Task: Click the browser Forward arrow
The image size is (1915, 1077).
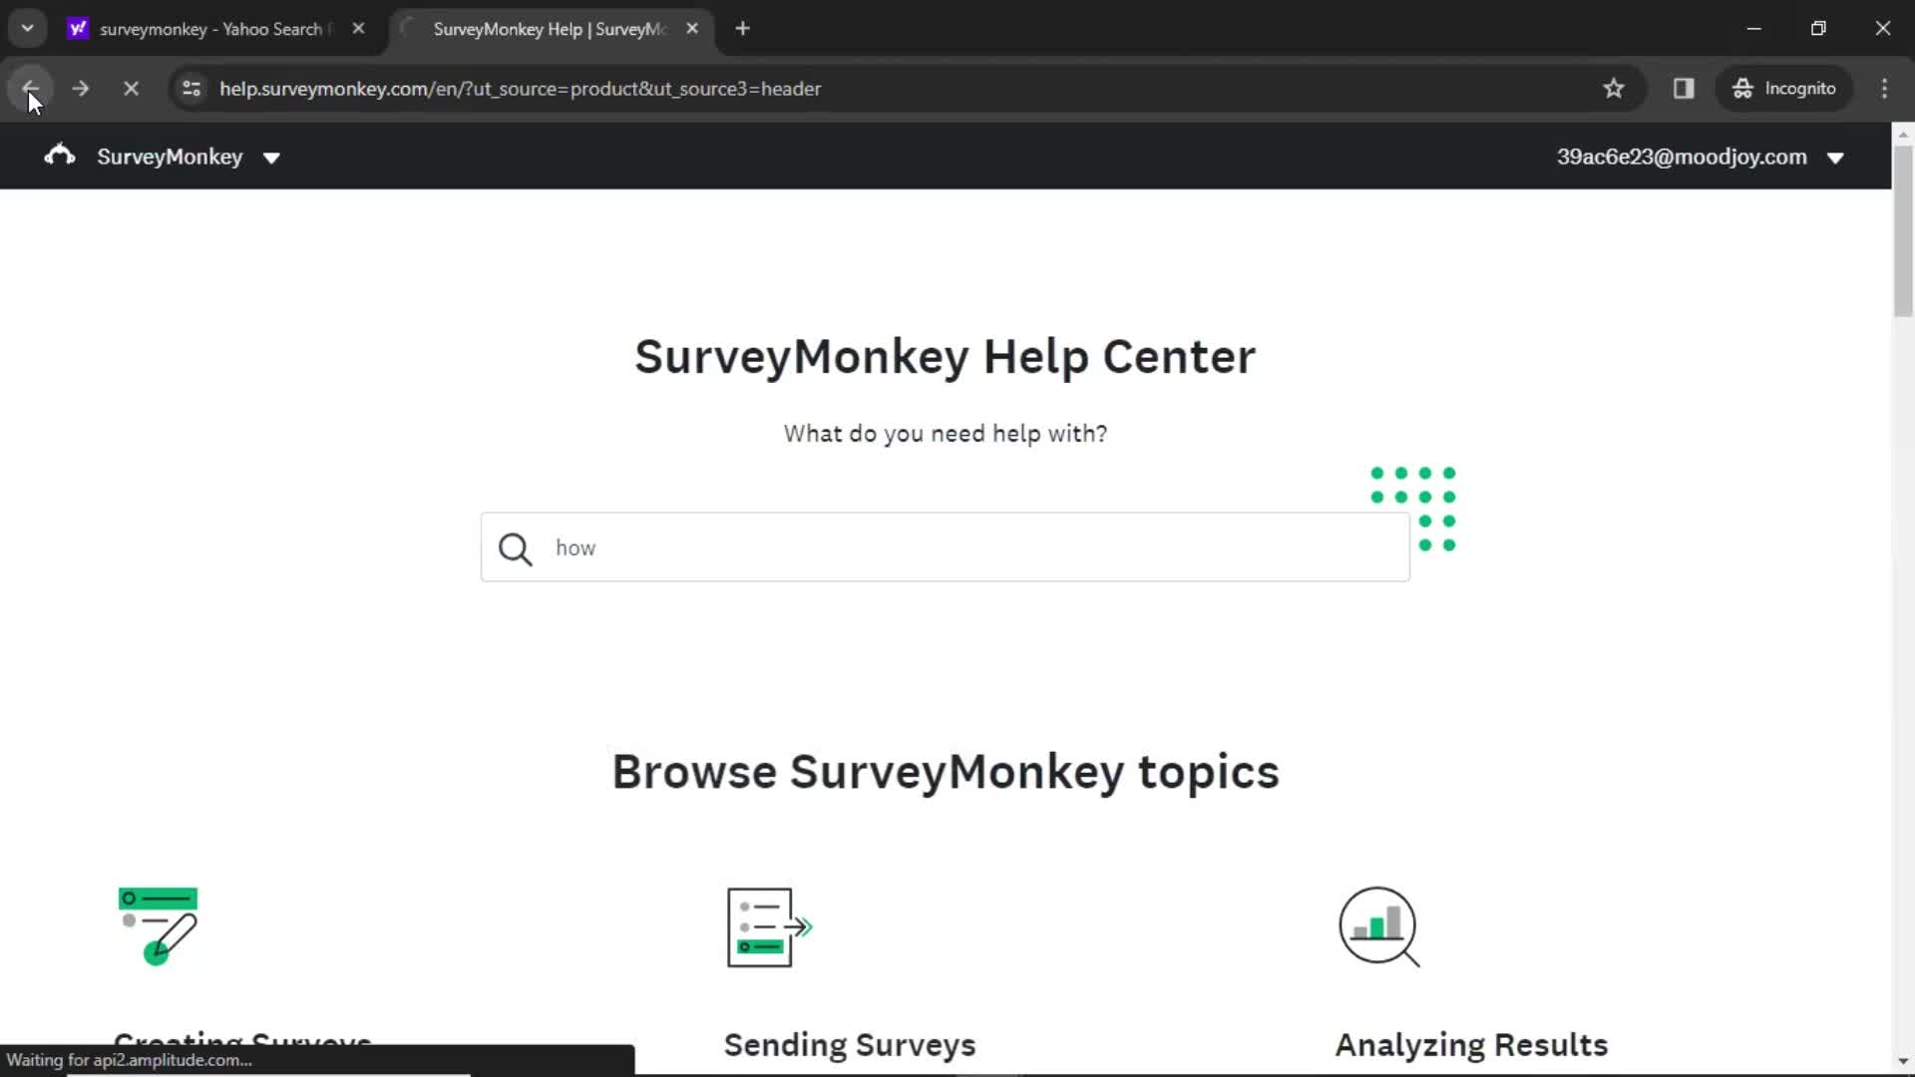Action: [81, 88]
